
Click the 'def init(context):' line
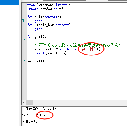(44, 17)
